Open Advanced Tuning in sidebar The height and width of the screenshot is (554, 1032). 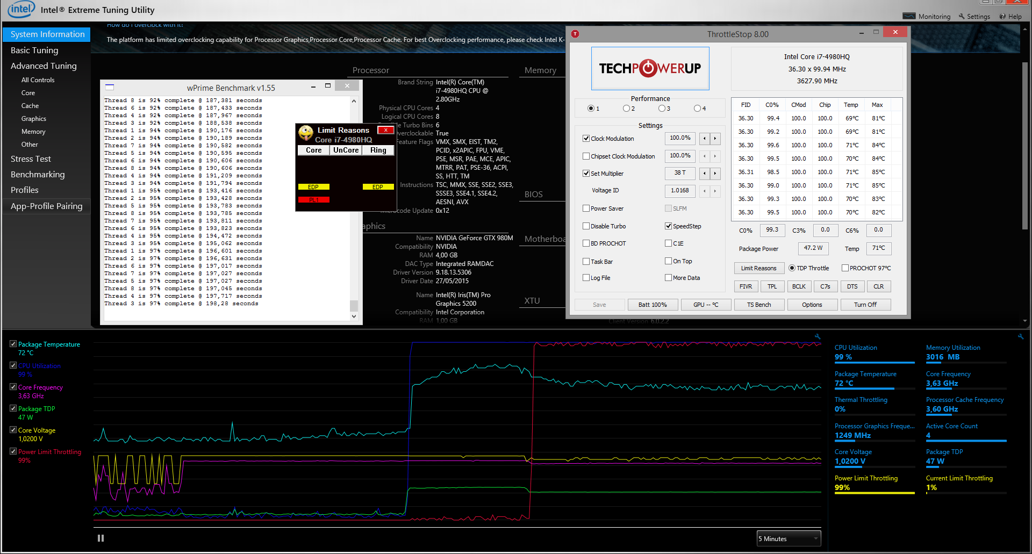click(x=44, y=66)
